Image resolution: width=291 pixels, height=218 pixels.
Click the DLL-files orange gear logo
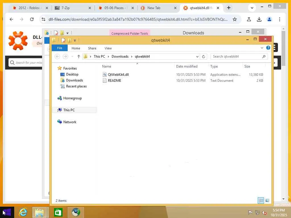click(x=18, y=41)
